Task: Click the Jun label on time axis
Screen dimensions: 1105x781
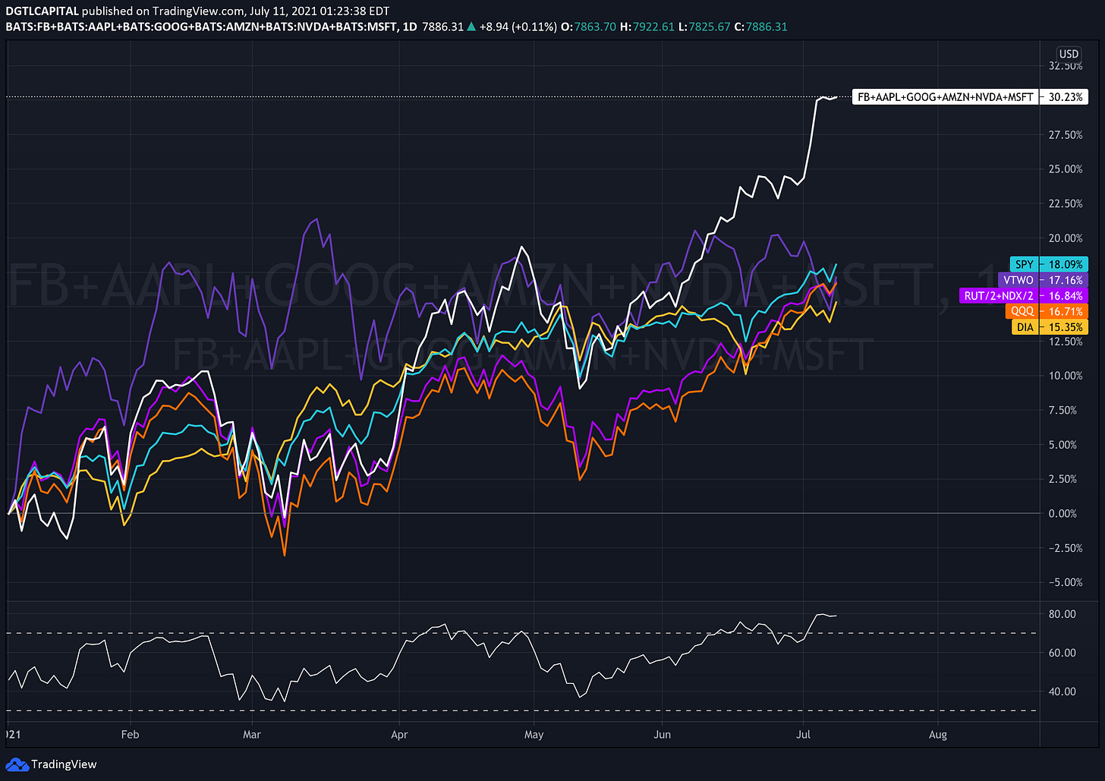Action: (x=663, y=735)
